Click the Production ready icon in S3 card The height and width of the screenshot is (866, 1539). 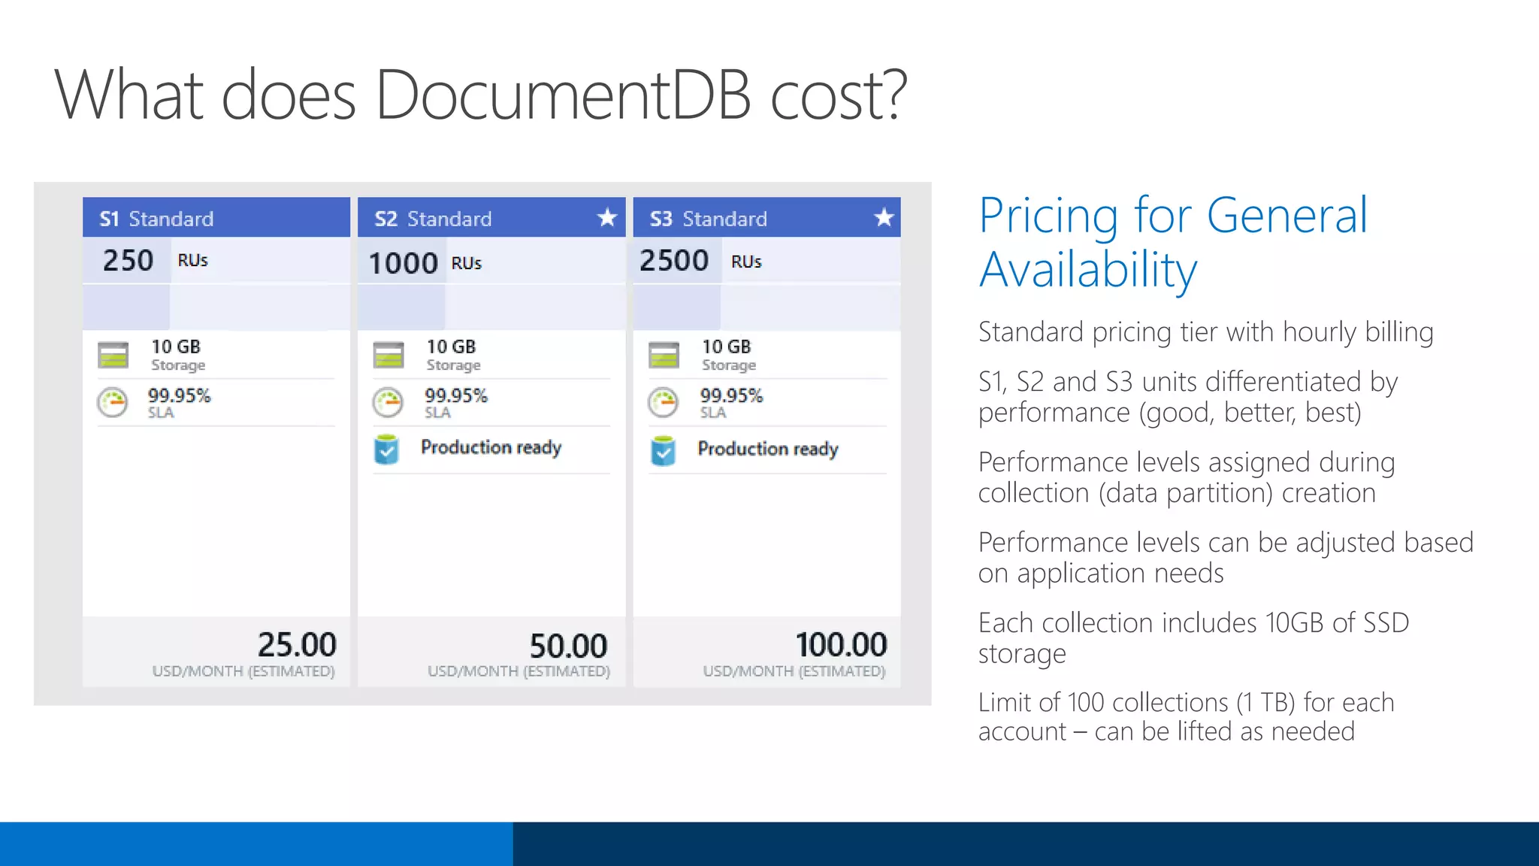[663, 451]
